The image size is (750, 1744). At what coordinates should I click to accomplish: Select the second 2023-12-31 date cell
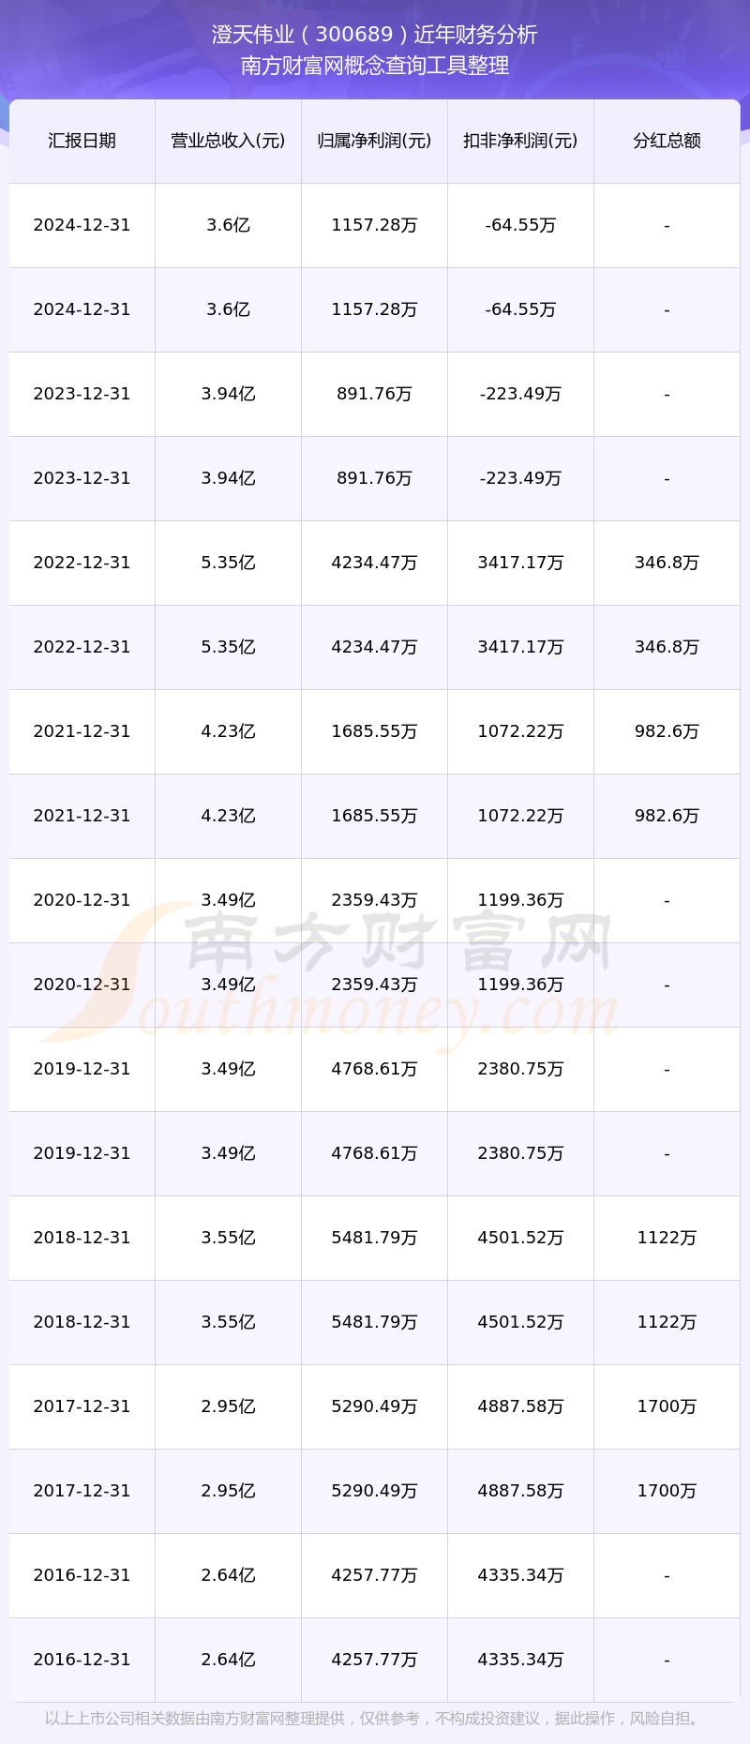(x=82, y=478)
